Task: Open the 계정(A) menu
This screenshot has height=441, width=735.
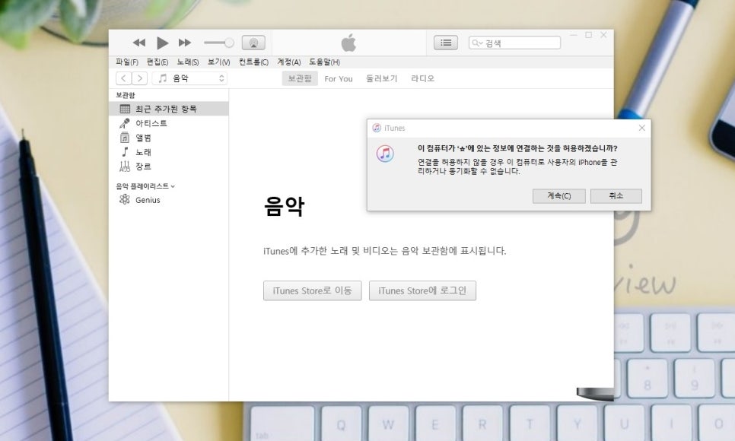Action: 289,62
